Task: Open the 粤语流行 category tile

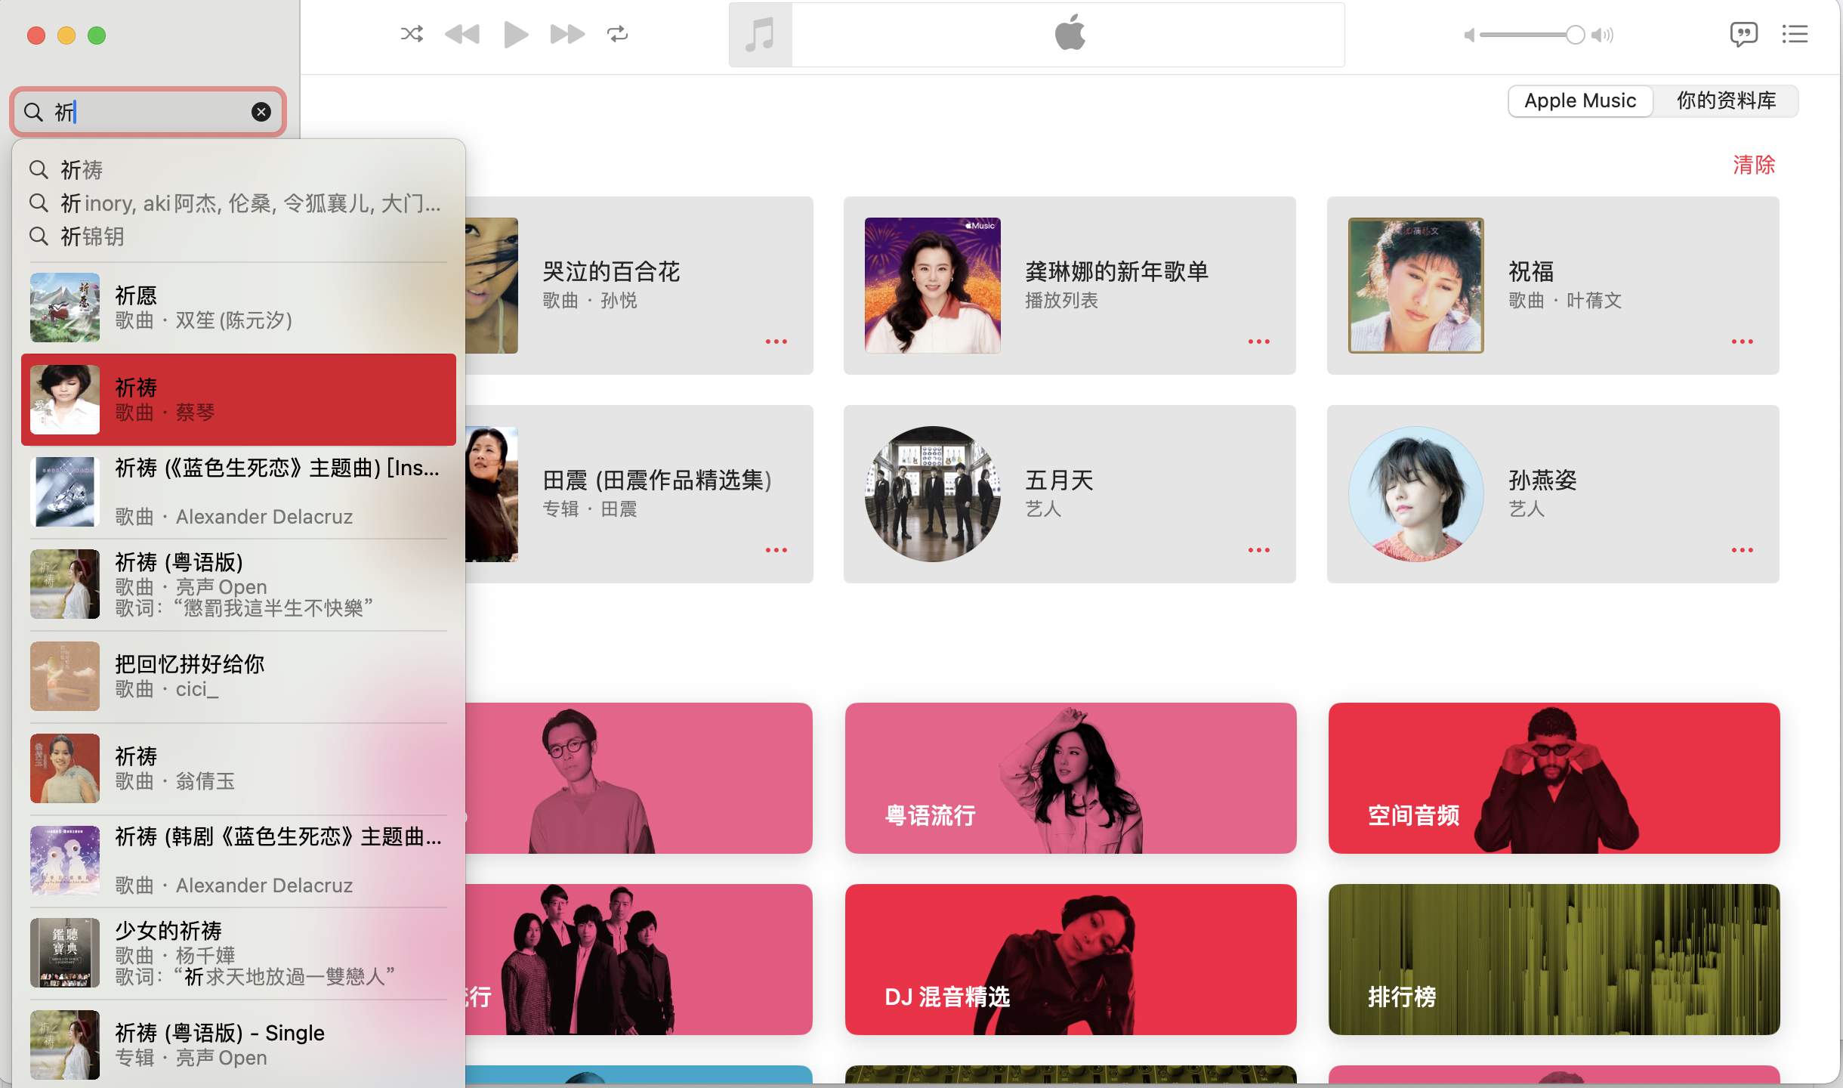Action: click(x=1070, y=778)
